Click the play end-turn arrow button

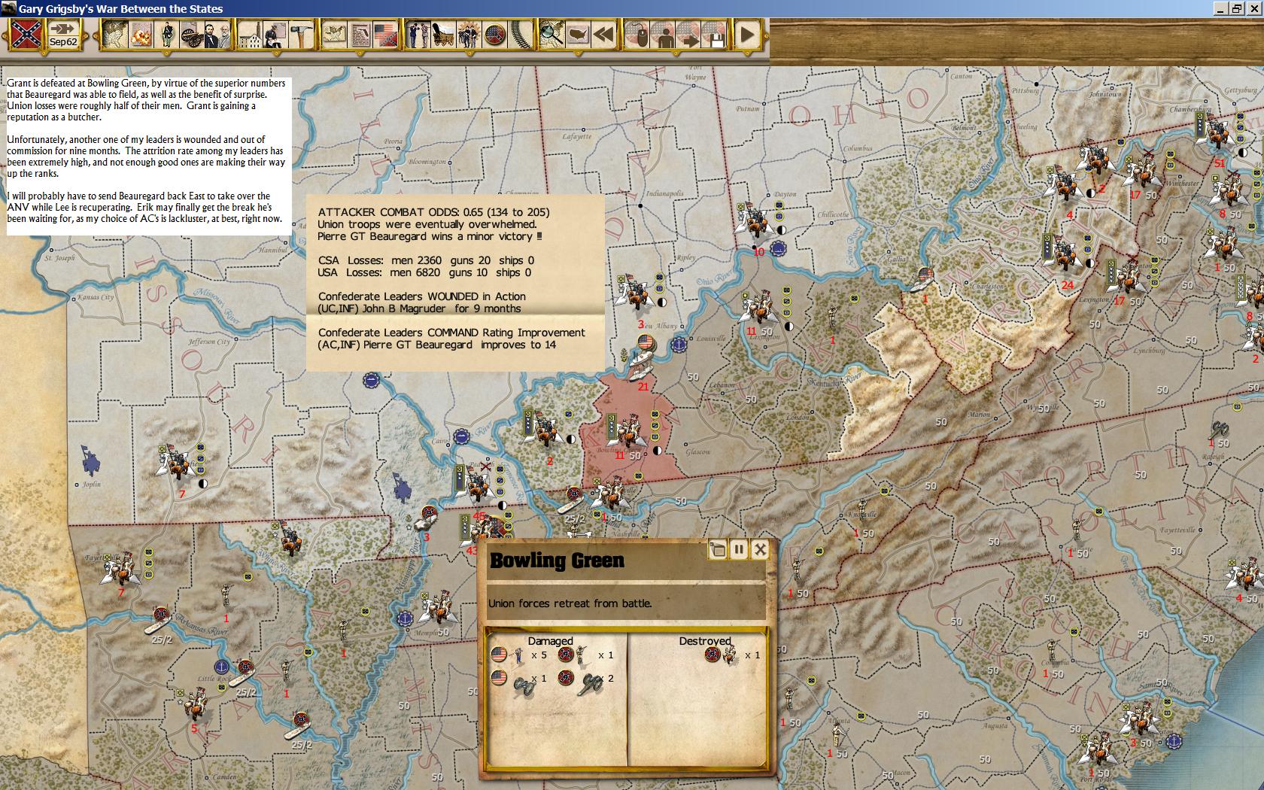[747, 35]
